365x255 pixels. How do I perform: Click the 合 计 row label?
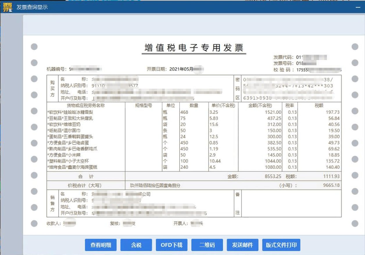click(x=86, y=176)
